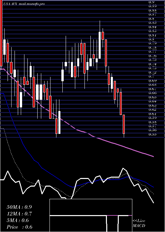
Task: Click inside the MACD histogram box
Action: [x=91, y=215]
